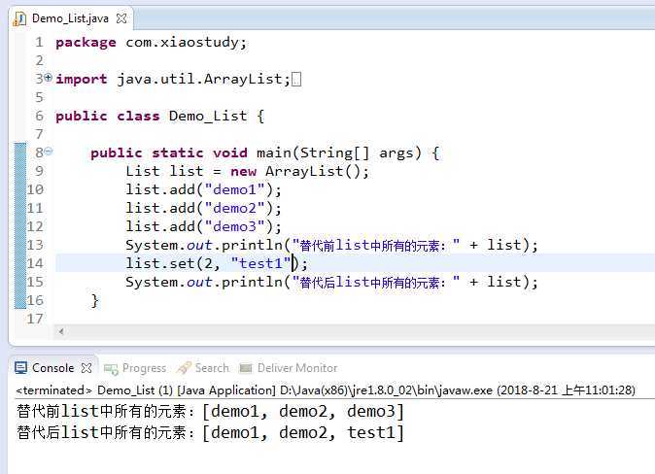655x474 pixels.
Task: Click the list.set(2, "test1") statement
Action: tap(217, 263)
